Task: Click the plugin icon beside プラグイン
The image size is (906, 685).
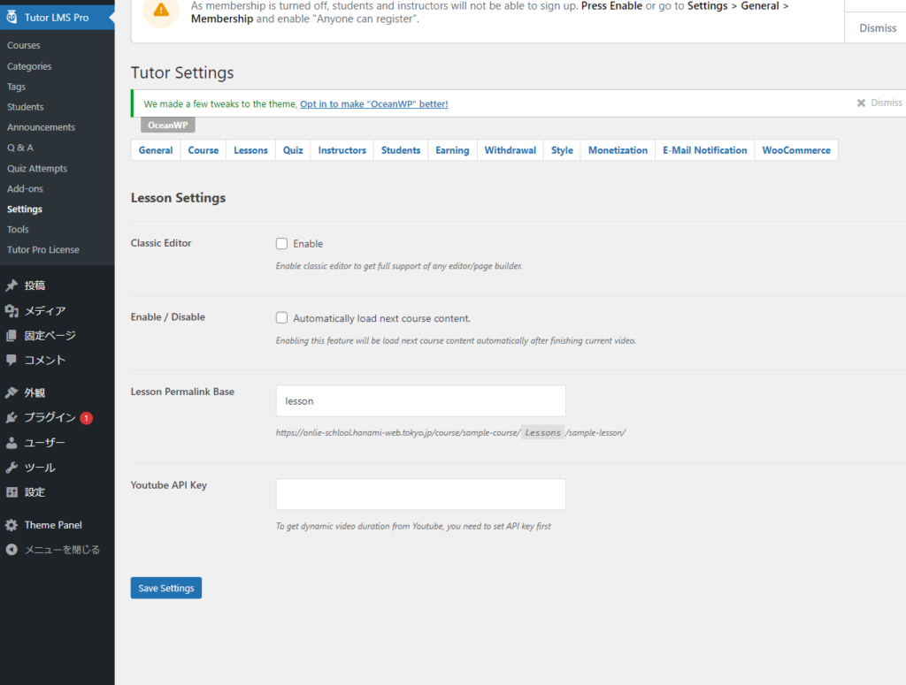Action: point(12,417)
